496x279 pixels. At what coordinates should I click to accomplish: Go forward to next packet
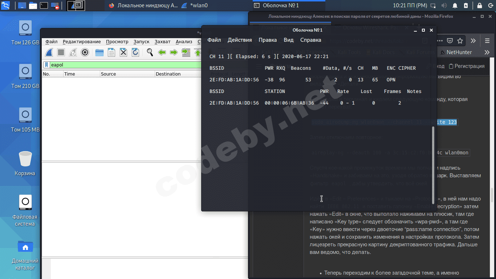[x=174, y=52]
